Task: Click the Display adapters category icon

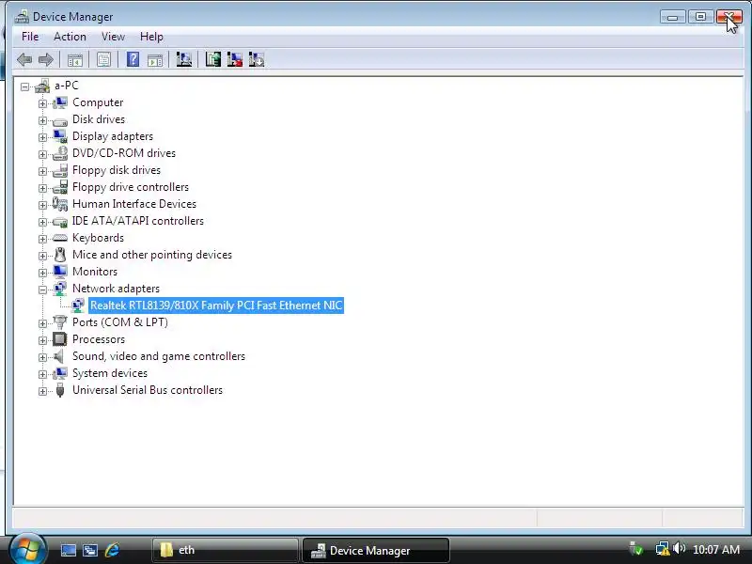Action: [60, 136]
